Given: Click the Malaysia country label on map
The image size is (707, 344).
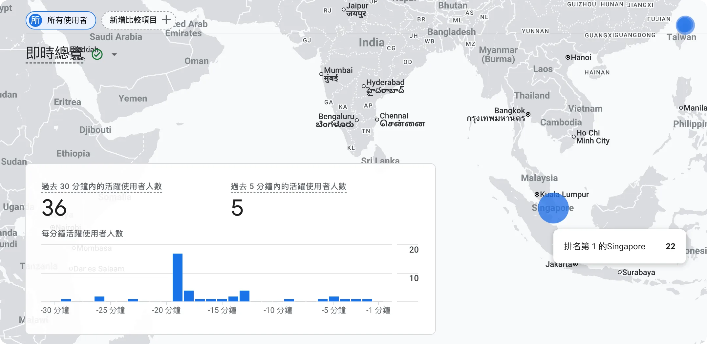Looking at the screenshot, I should coord(539,178).
